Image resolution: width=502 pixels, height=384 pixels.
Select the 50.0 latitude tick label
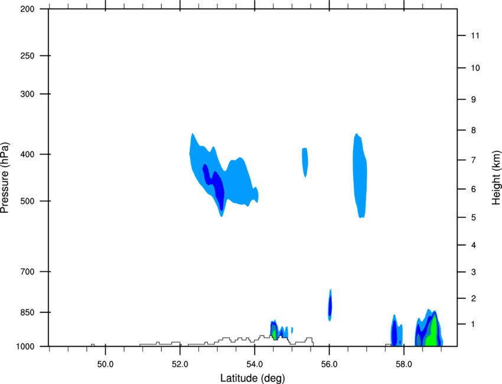105,365
